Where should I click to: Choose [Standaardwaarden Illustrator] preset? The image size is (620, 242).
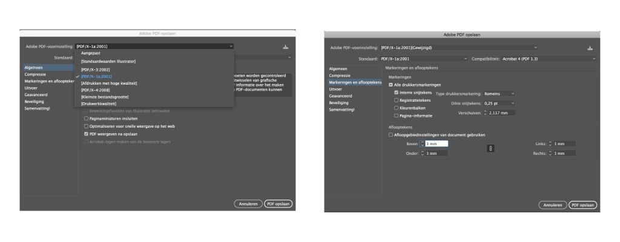coord(154,62)
